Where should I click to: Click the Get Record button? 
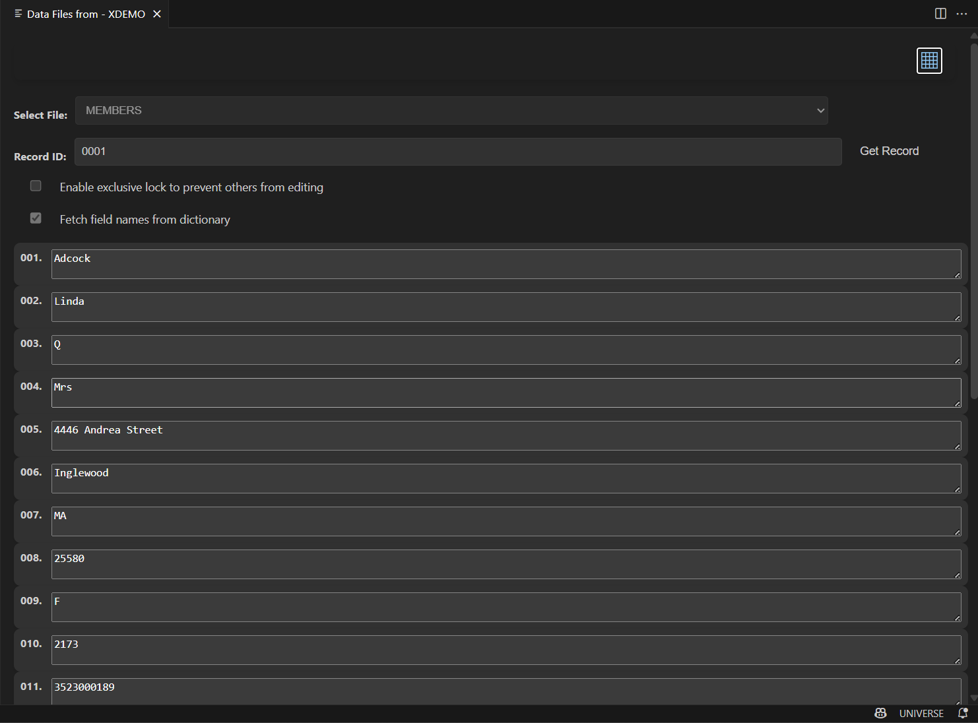tap(889, 151)
